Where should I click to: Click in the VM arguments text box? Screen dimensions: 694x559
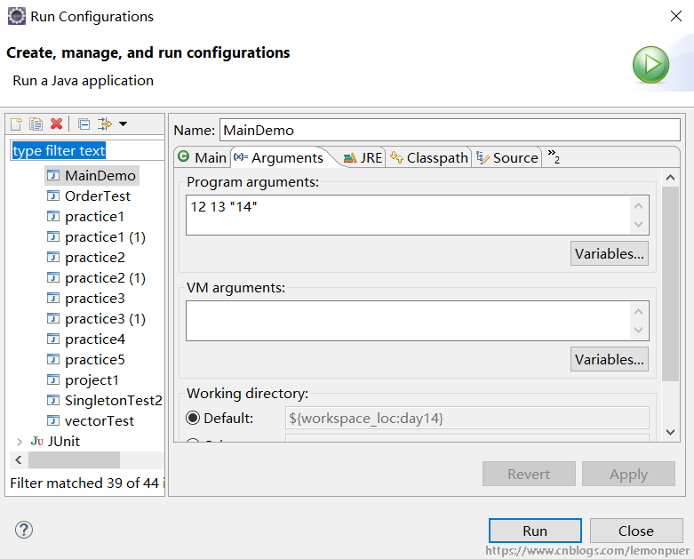point(409,320)
